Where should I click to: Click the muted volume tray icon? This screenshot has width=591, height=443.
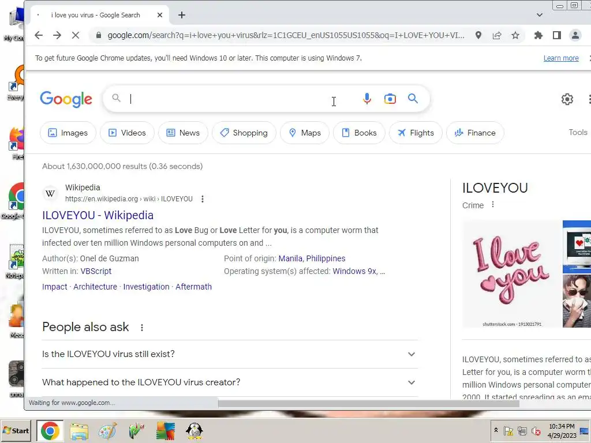click(536, 431)
